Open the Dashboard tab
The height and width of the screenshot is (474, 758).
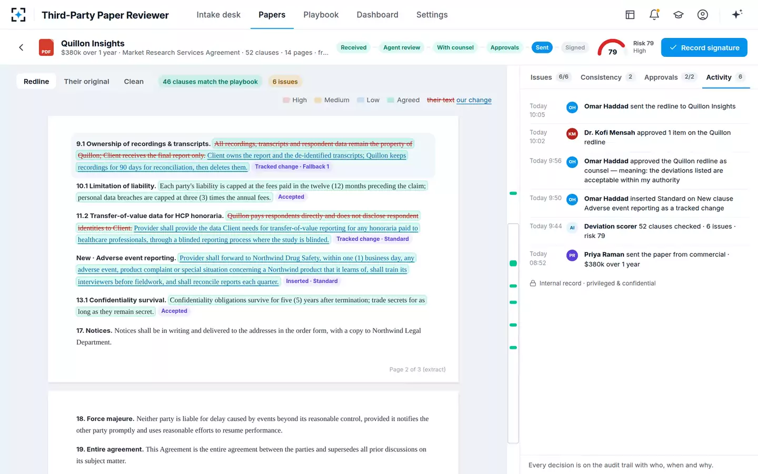pyautogui.click(x=377, y=15)
